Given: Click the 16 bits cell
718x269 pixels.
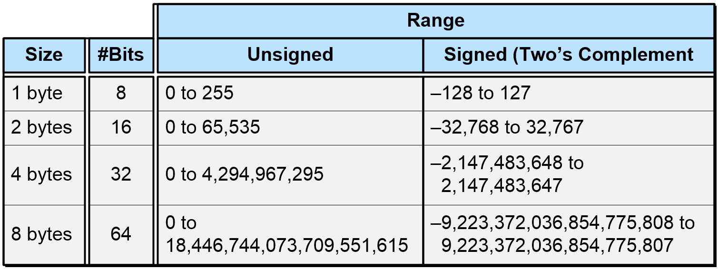Looking at the screenshot, I should point(121,128).
